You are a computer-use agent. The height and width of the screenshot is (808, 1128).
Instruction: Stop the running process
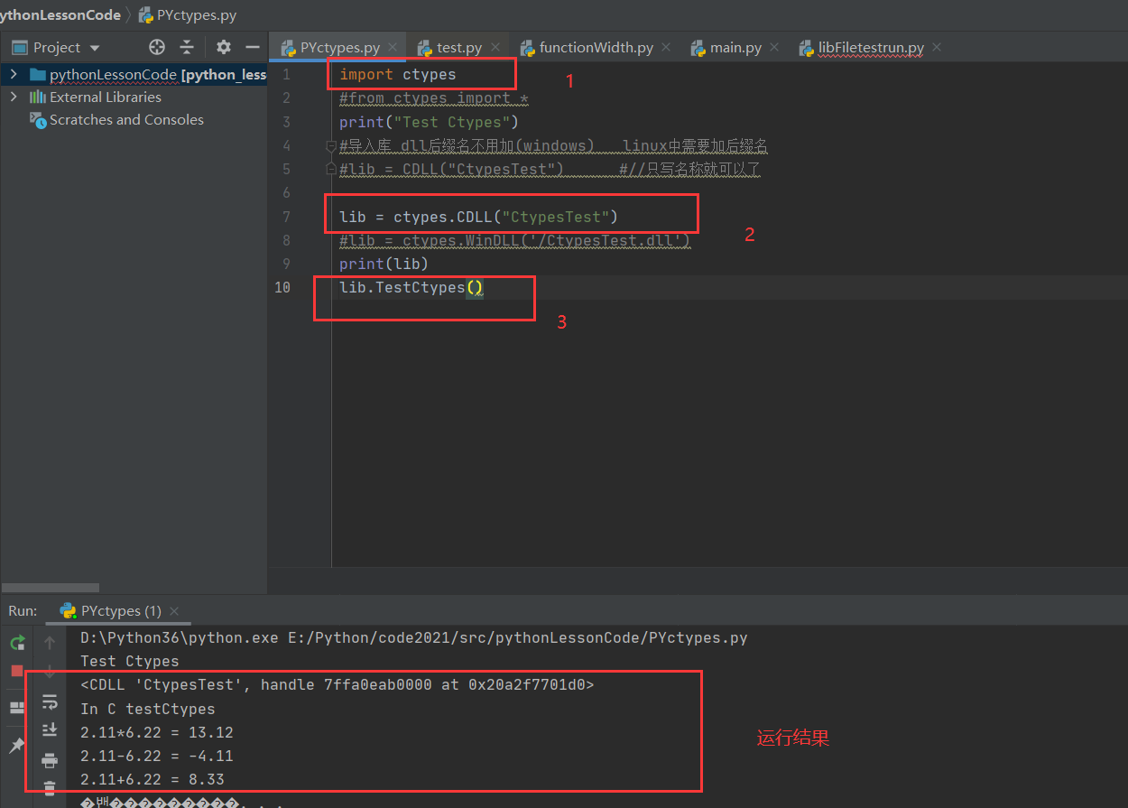16,671
